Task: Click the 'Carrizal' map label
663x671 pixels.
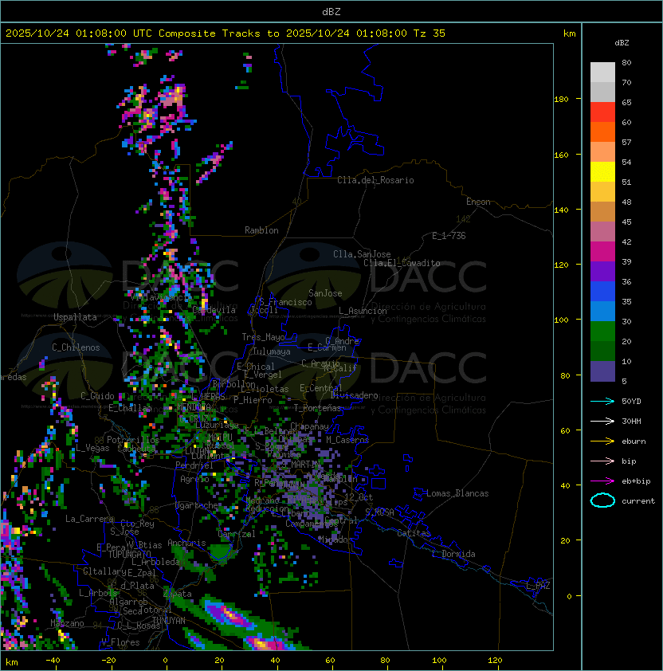Action: 236,534
